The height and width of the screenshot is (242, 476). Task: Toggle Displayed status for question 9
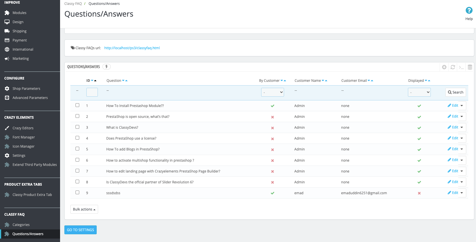tap(419, 193)
